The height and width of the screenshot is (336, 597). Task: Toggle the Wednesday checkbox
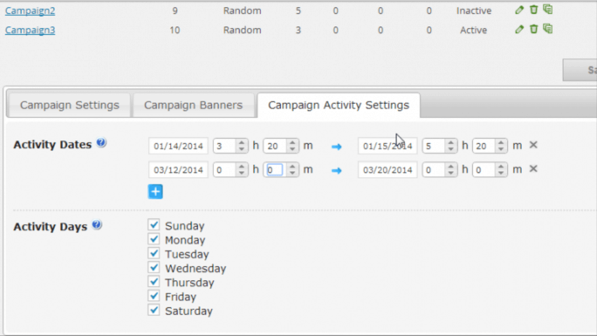pos(154,268)
